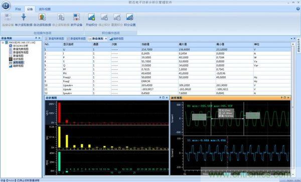This screenshot has width=301, height=182.
Task: Maximize the bar chart view panel
Action: point(164,98)
